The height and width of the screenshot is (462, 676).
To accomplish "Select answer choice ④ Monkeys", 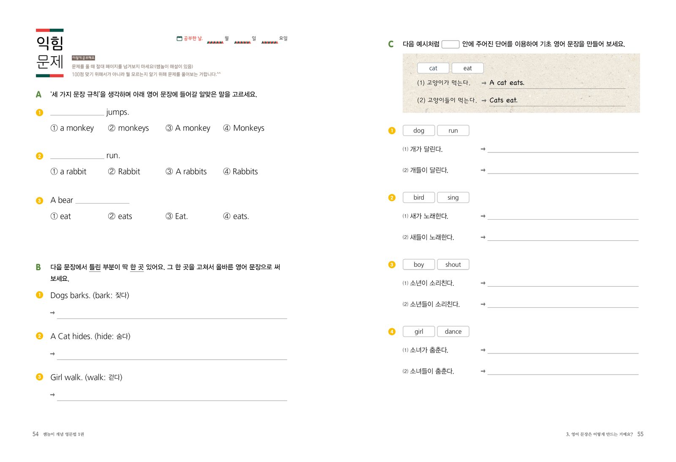I will tap(244, 128).
